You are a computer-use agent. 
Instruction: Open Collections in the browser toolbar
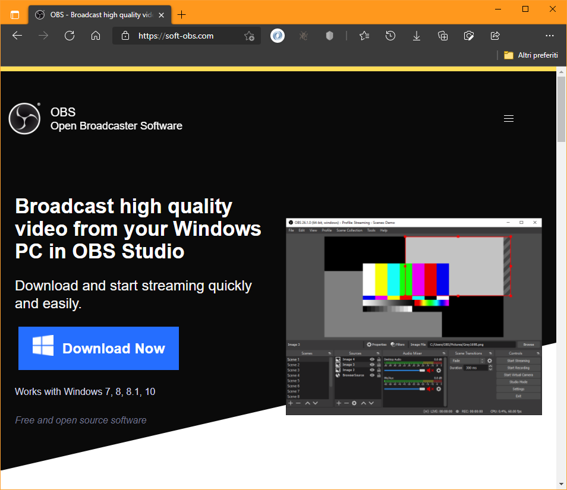pyautogui.click(x=443, y=36)
